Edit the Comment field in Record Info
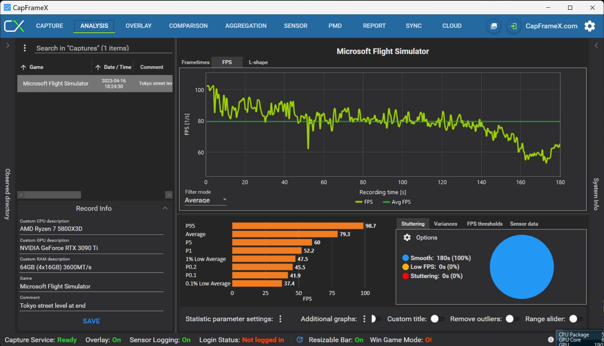604x346 pixels. point(91,305)
